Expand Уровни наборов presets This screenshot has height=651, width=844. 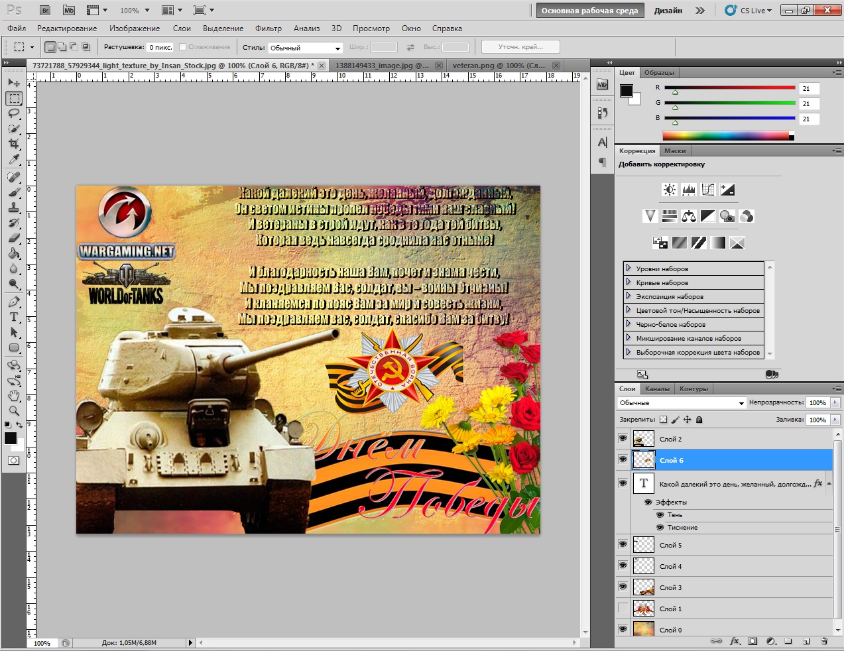pos(629,268)
